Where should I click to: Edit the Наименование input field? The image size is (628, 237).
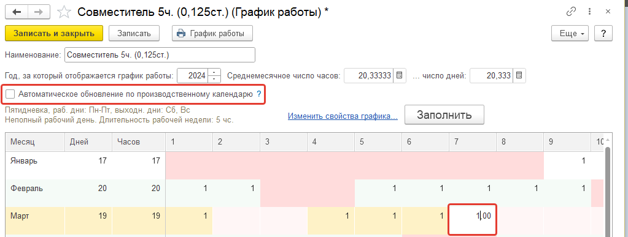point(160,55)
